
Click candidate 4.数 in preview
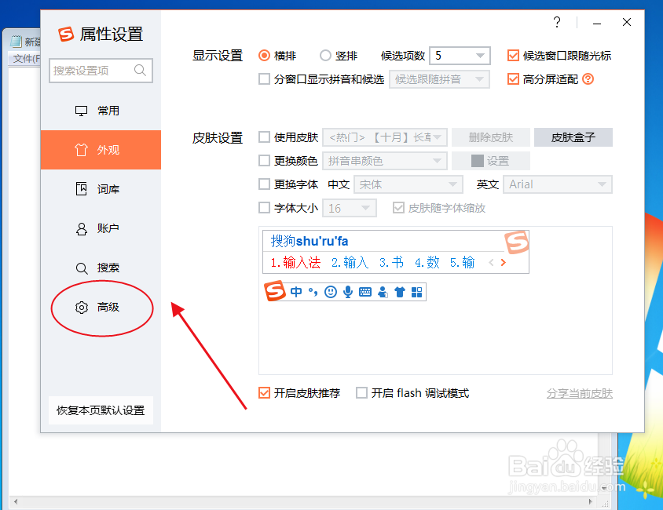[x=427, y=263]
